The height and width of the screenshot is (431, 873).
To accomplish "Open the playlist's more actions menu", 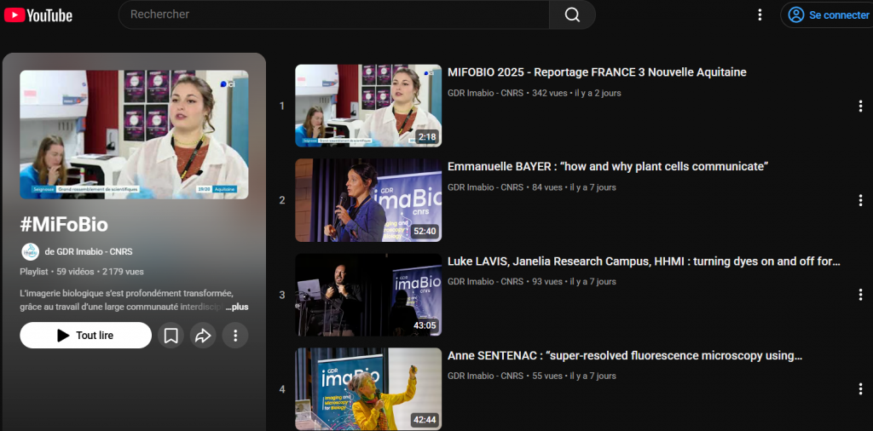I will [x=235, y=336].
